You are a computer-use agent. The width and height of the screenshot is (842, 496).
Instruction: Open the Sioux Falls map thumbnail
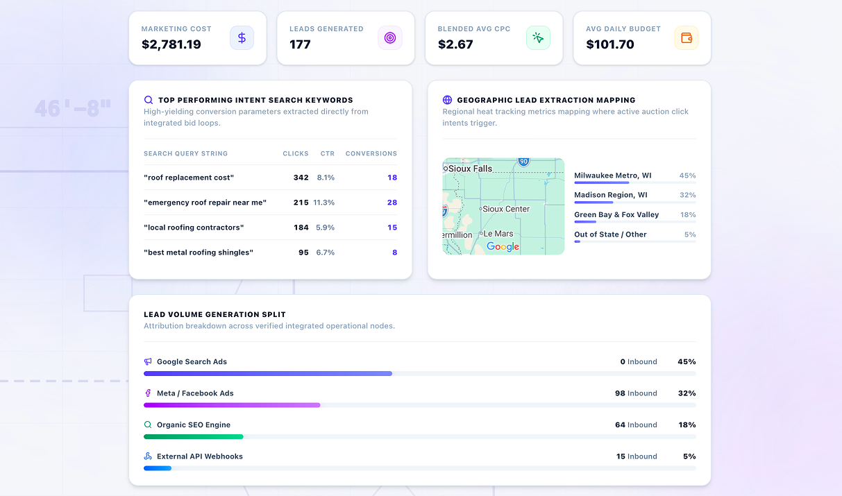pos(503,206)
